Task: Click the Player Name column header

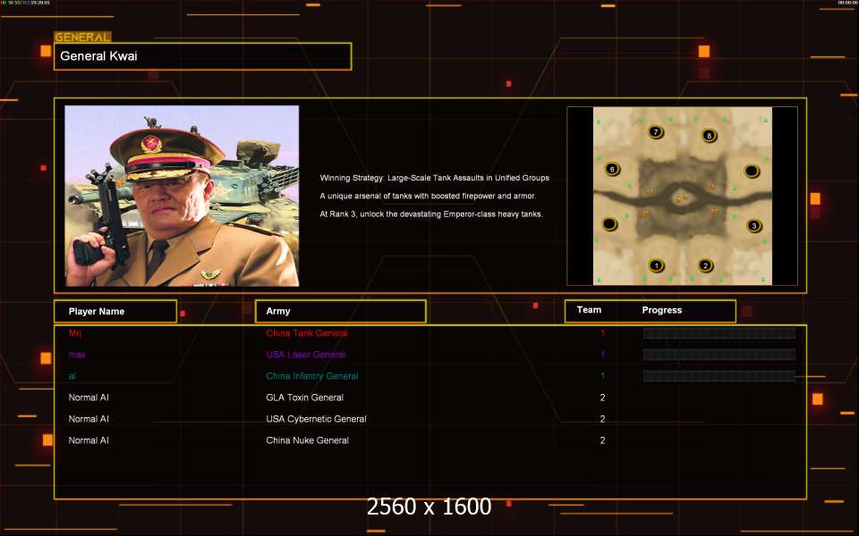Action: point(115,311)
